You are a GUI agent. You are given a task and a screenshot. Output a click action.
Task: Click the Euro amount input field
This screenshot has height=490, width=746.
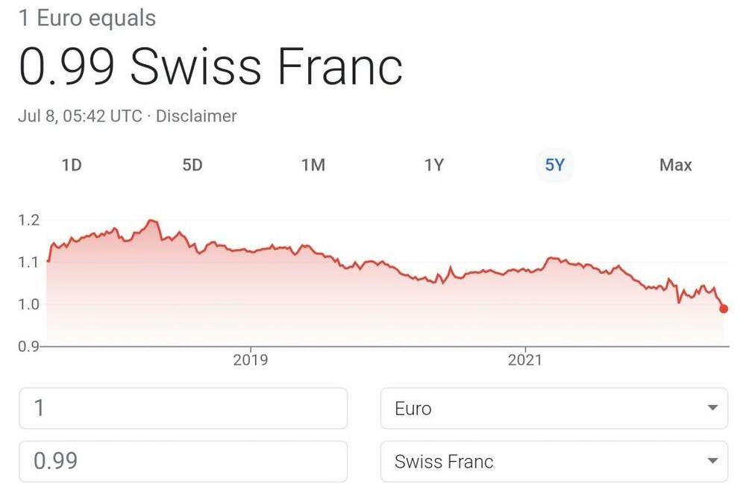point(183,409)
